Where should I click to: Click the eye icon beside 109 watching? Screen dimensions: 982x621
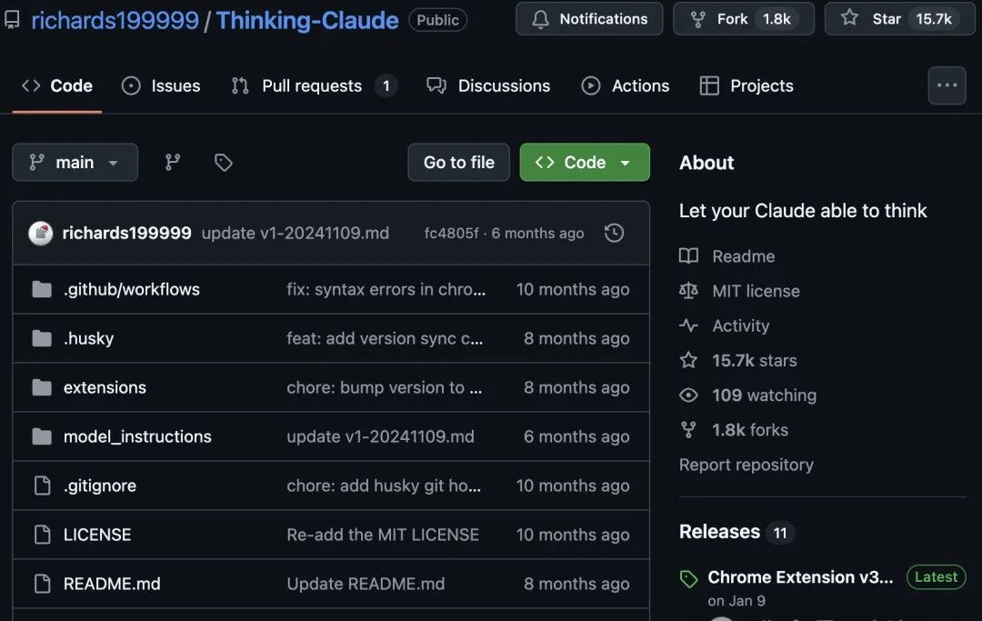coord(689,395)
